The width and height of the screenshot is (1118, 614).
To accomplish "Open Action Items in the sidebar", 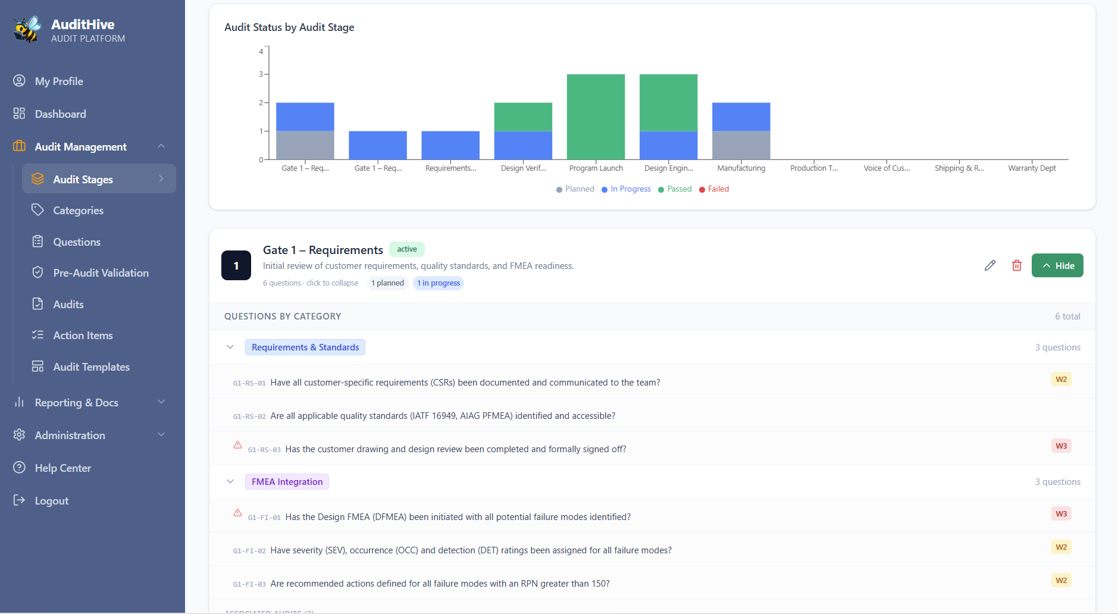I will pyautogui.click(x=83, y=335).
